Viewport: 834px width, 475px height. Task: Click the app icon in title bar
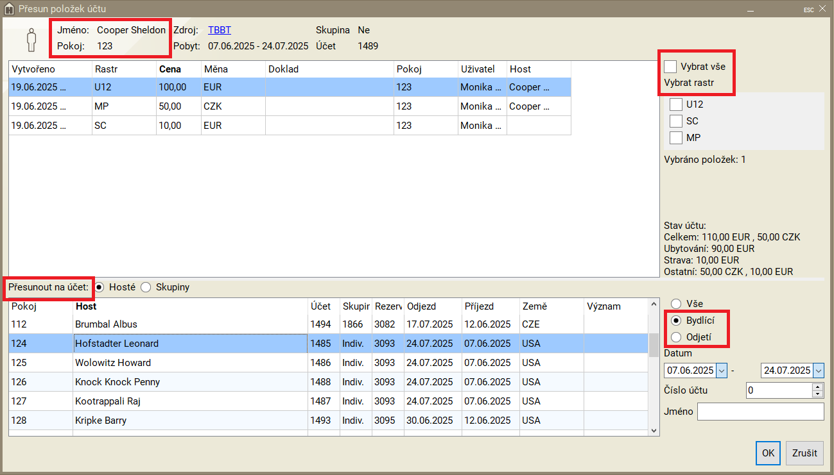pos(9,9)
